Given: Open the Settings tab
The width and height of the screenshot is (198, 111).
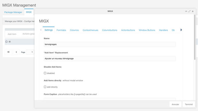Looking at the screenshot, I should 48,30.
